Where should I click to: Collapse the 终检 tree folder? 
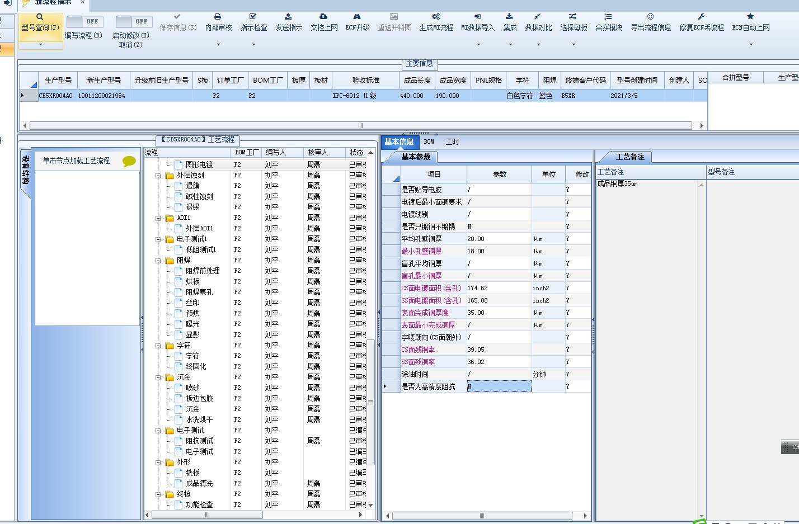(158, 494)
